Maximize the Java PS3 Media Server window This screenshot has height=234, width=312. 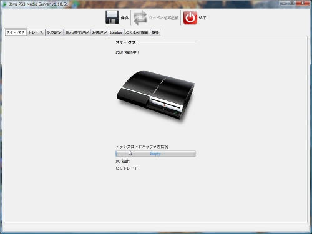pyautogui.click(x=292, y=3)
